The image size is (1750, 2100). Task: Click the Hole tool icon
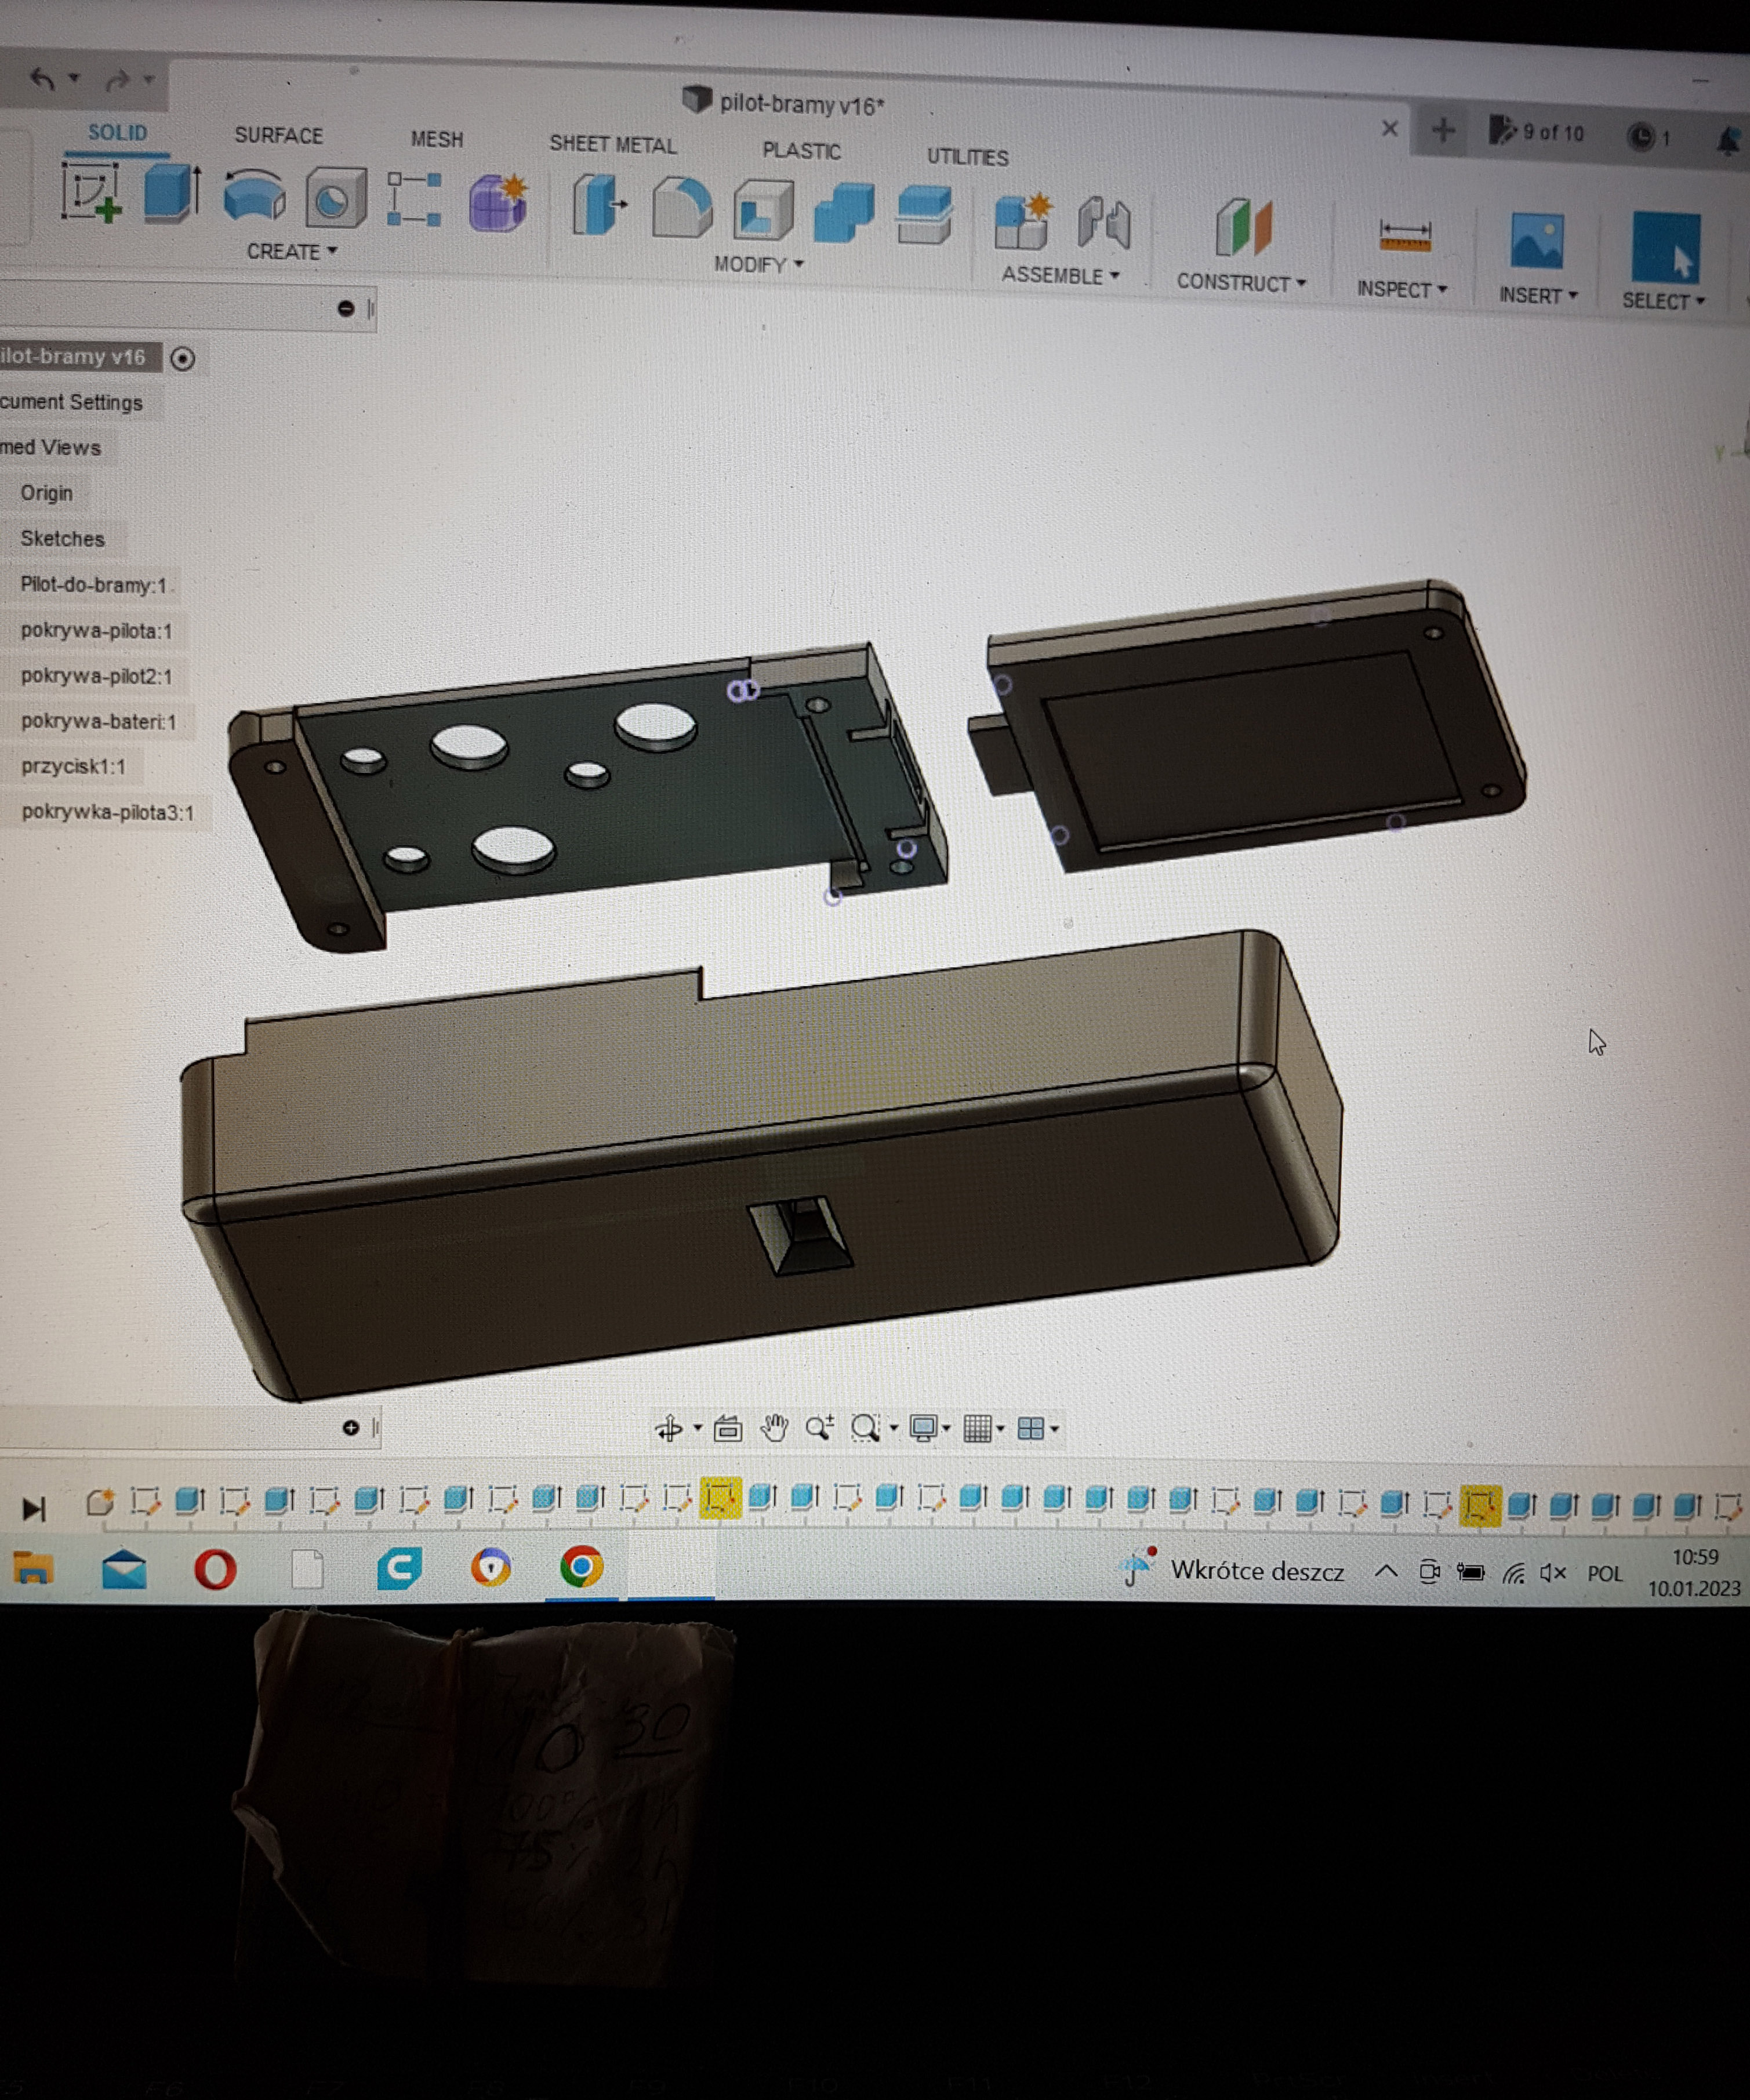click(335, 198)
